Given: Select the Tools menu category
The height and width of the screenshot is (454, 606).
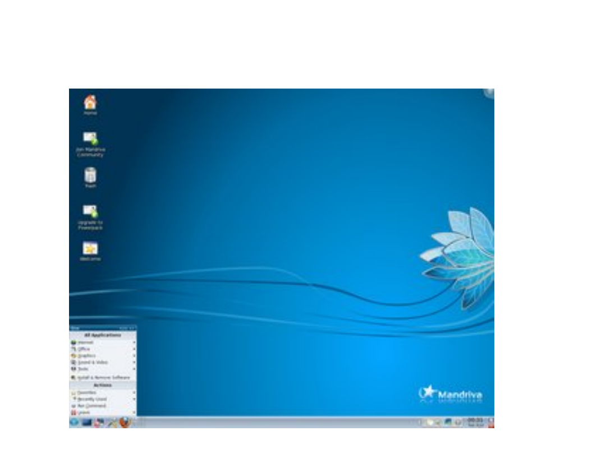Looking at the screenshot, I should point(87,368).
